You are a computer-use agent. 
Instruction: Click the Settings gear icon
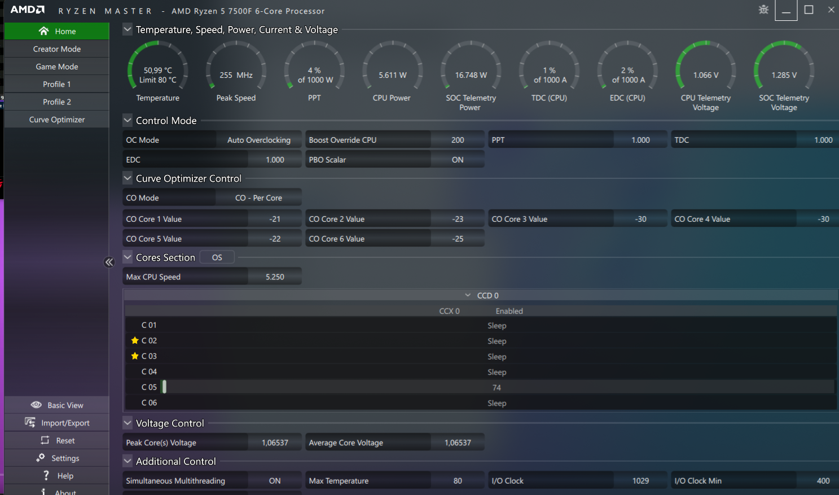click(x=41, y=458)
